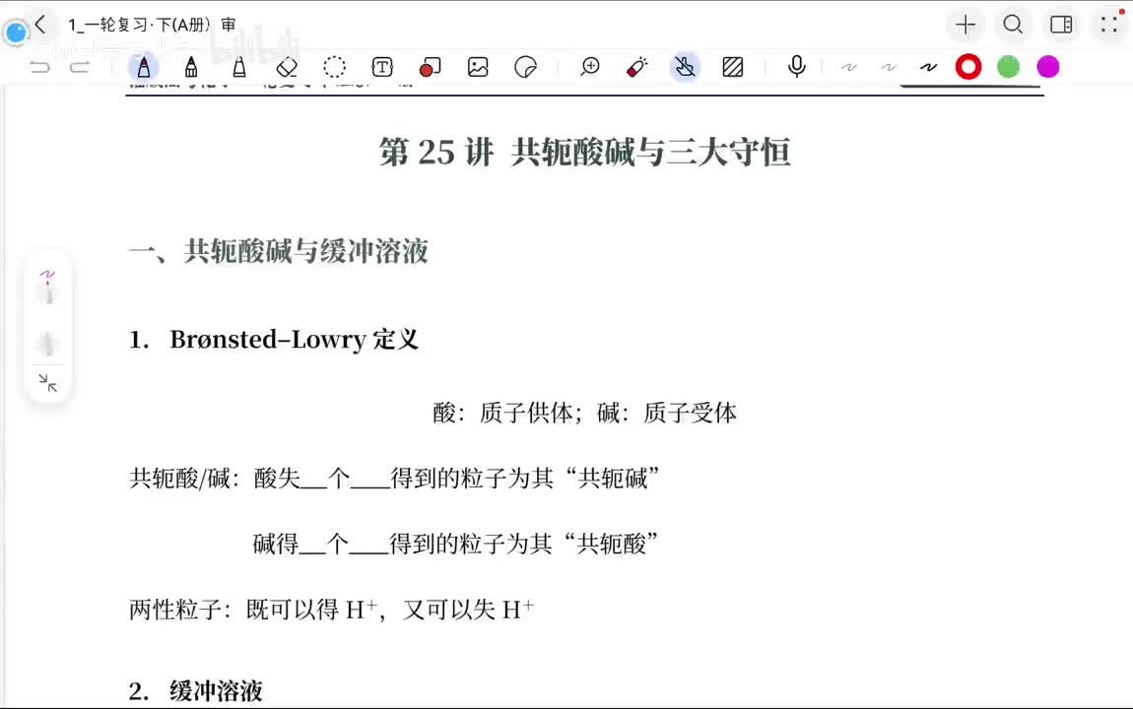Select the ballpoint pen tool

191,67
